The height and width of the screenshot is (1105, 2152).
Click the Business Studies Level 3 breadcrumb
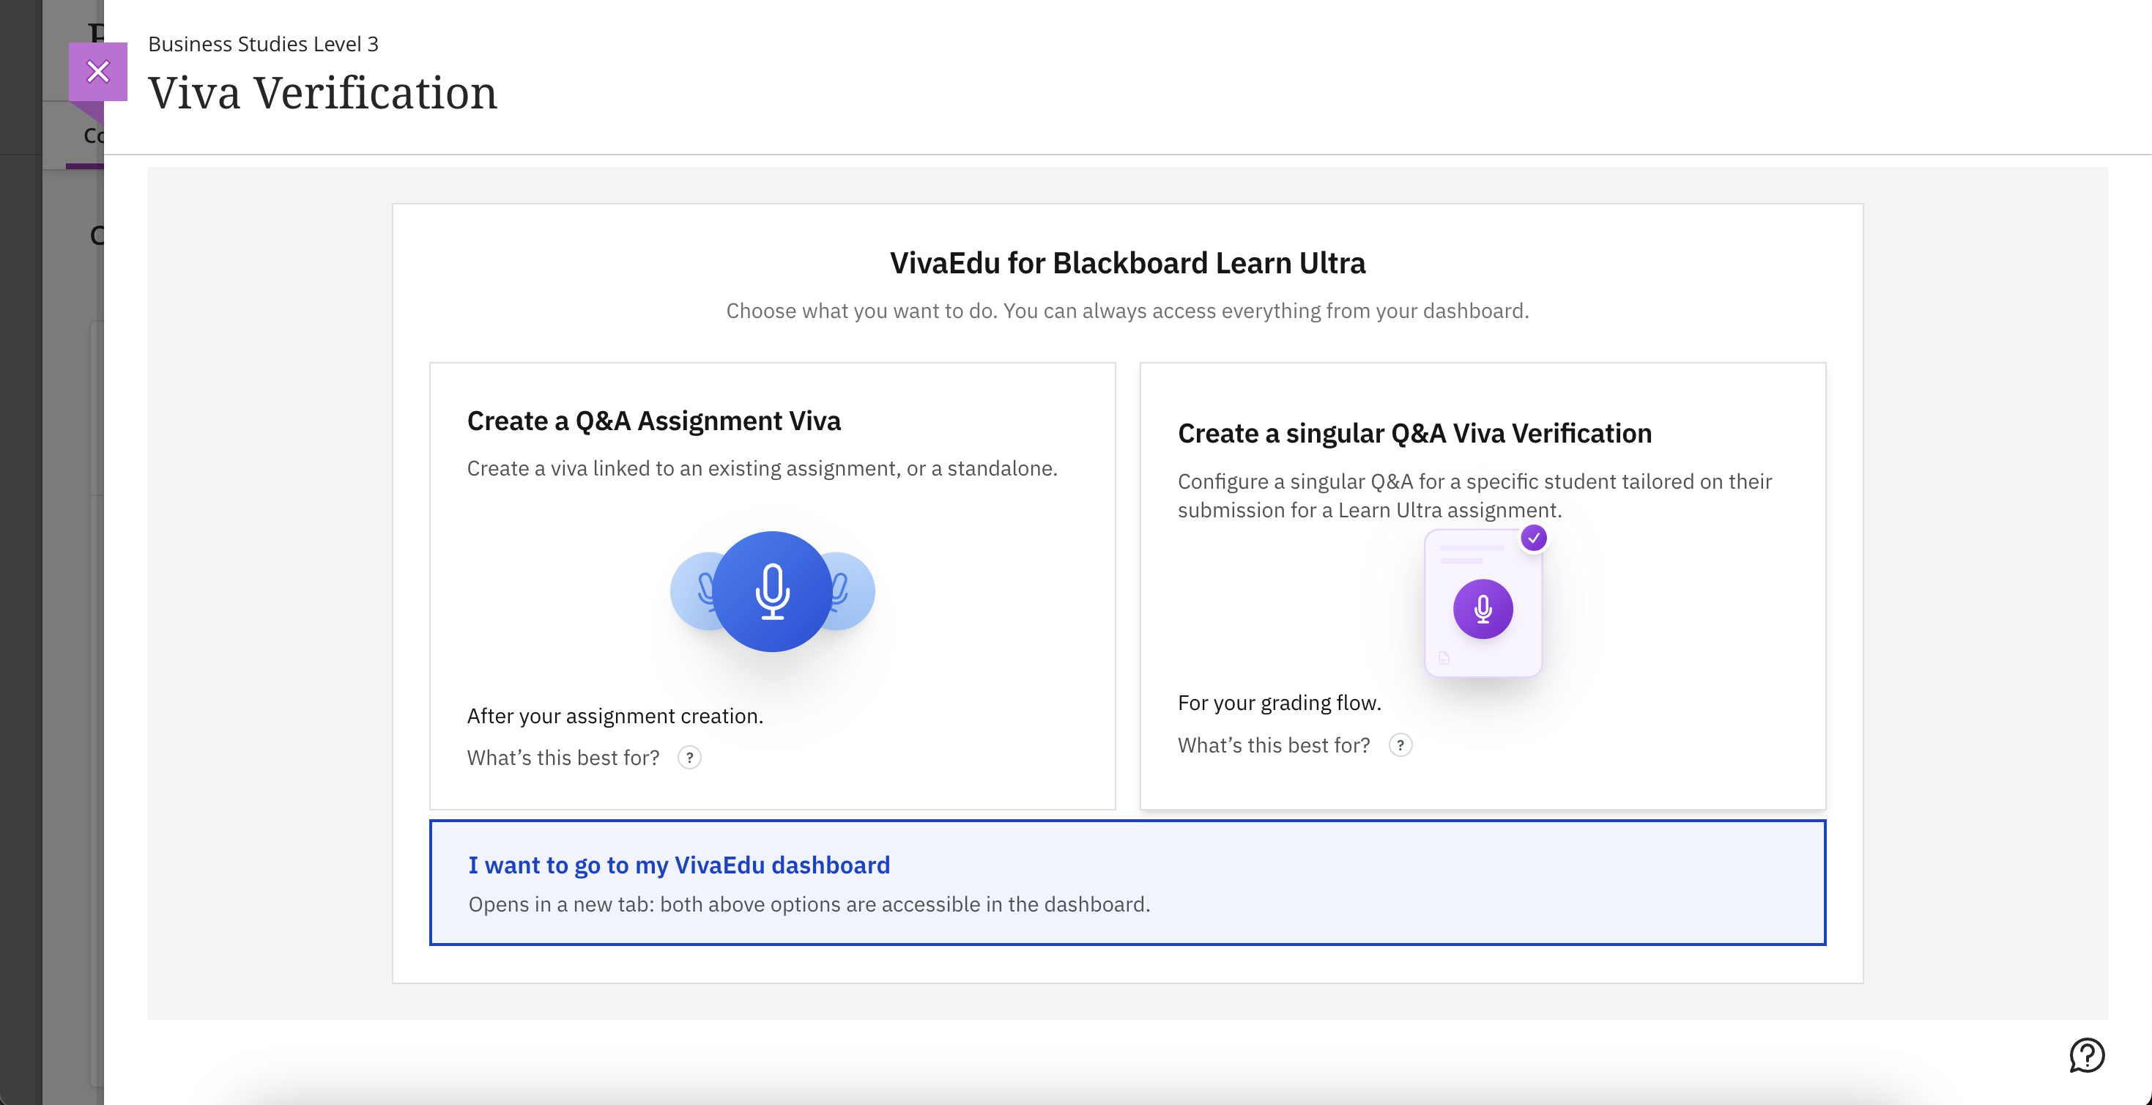coord(263,43)
